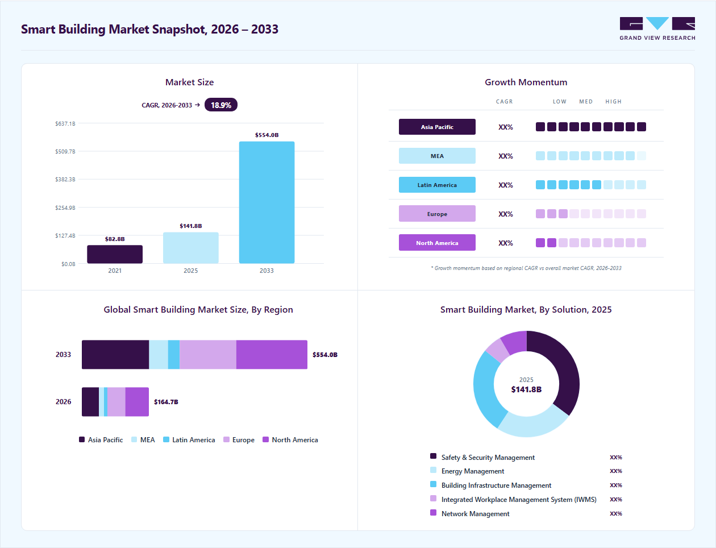Click the Europe momentum indicator row
This screenshot has width=716, height=548.
tap(591, 214)
